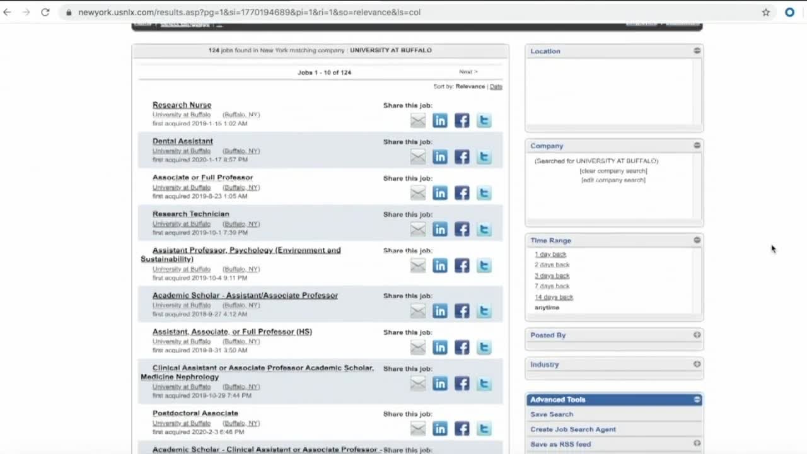Click Save Search under Advanced Tools
Viewport: 807px width, 454px height.
pos(552,414)
